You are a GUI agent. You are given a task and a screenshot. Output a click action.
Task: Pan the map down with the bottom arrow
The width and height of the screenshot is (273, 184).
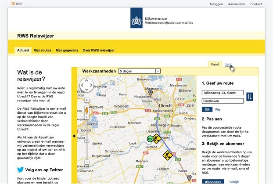point(87,90)
